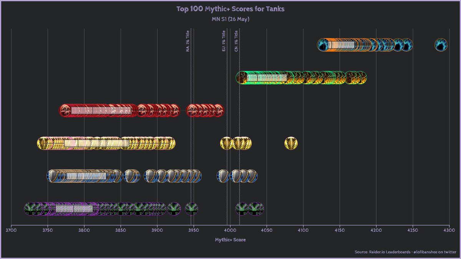Click the highest-scoring red death knight icon

[x=218, y=111]
